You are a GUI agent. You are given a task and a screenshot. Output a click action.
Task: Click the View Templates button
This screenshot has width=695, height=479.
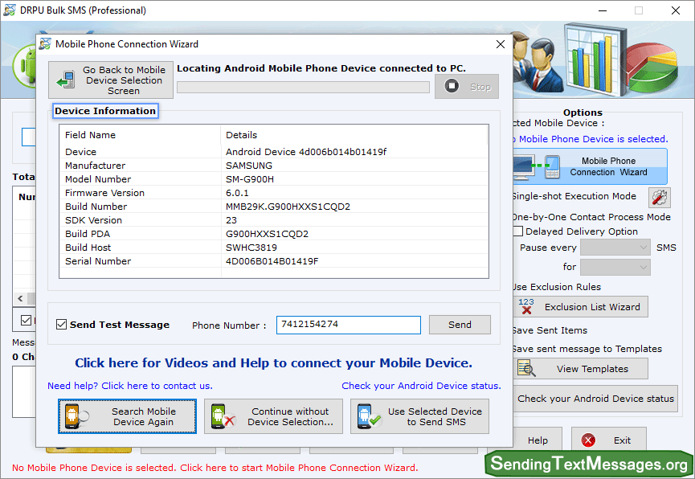pos(581,369)
